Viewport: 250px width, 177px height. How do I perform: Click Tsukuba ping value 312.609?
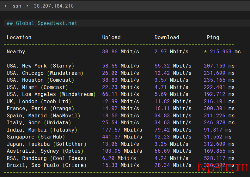pyautogui.click(x=215, y=144)
